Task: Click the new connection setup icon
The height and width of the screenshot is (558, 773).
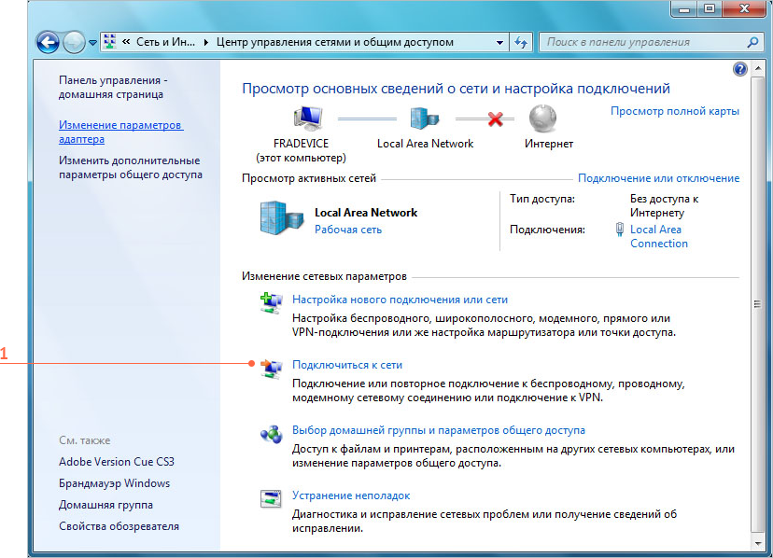Action: click(x=271, y=302)
